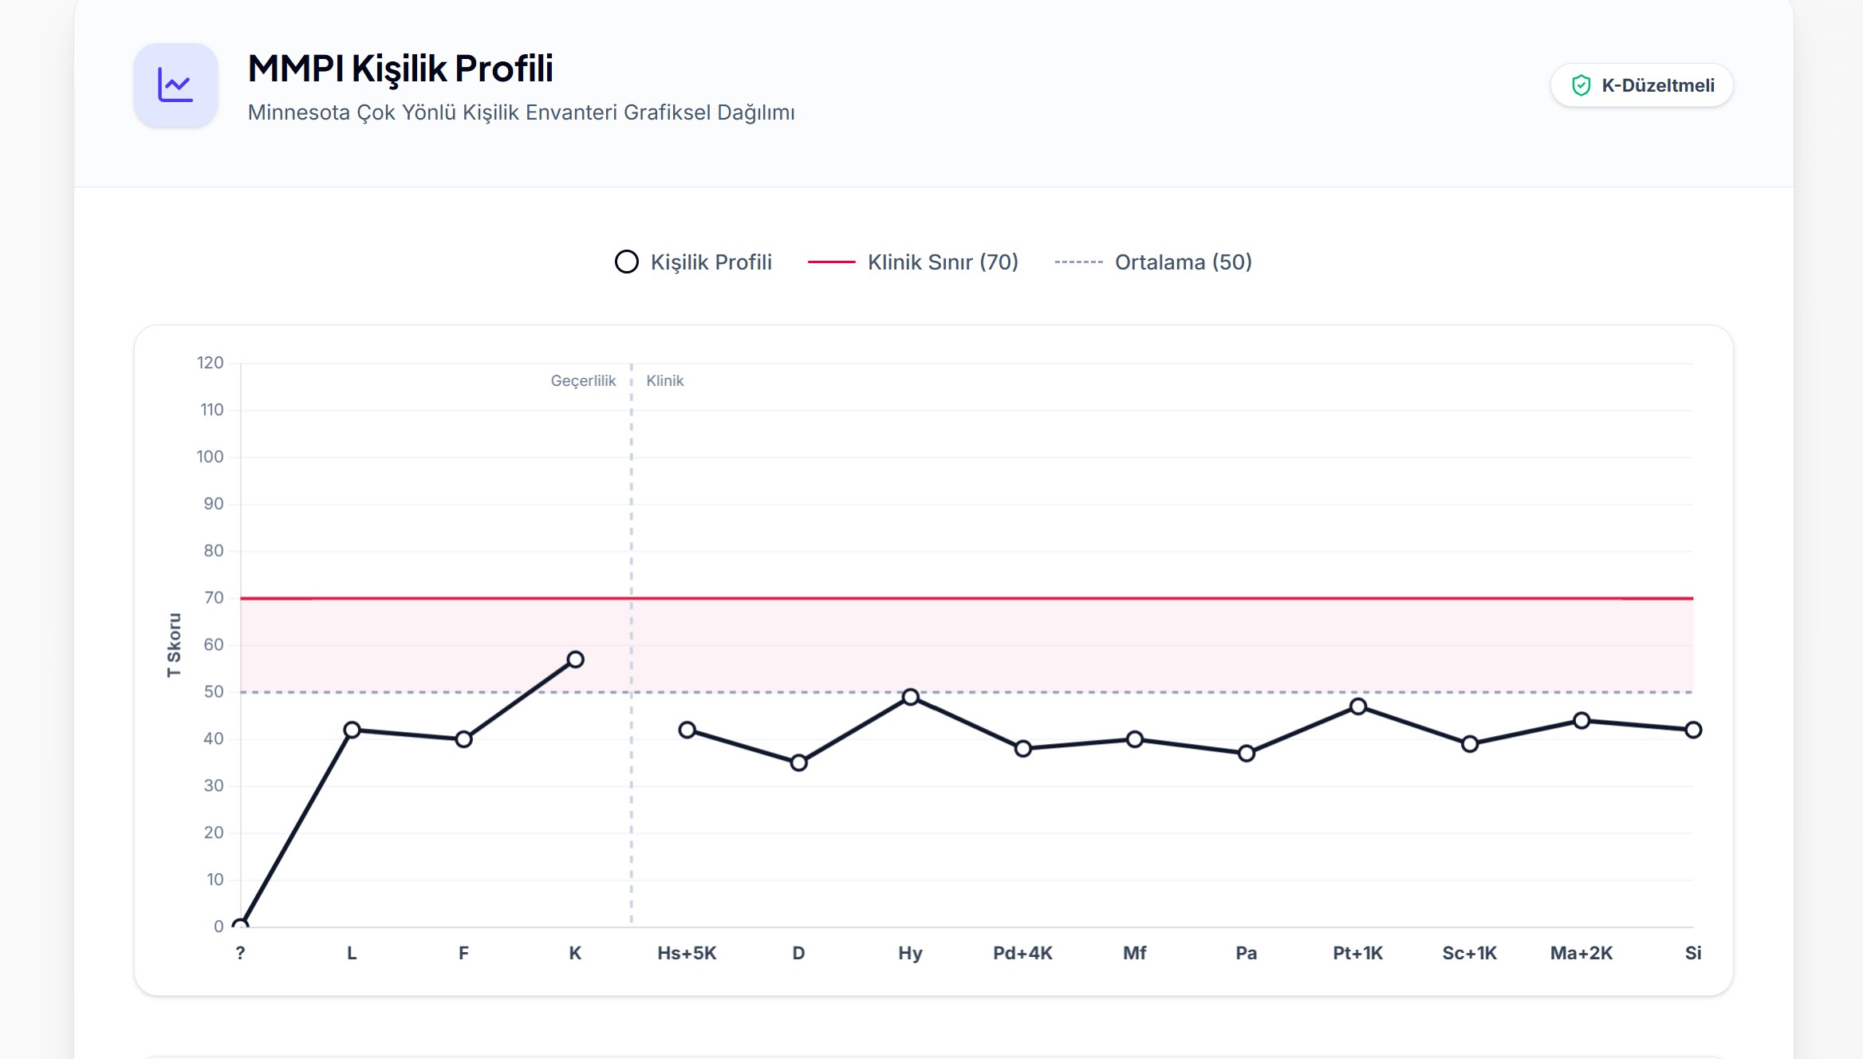
Task: Click the K-Düzeltmeli badge
Action: [x=1641, y=85]
